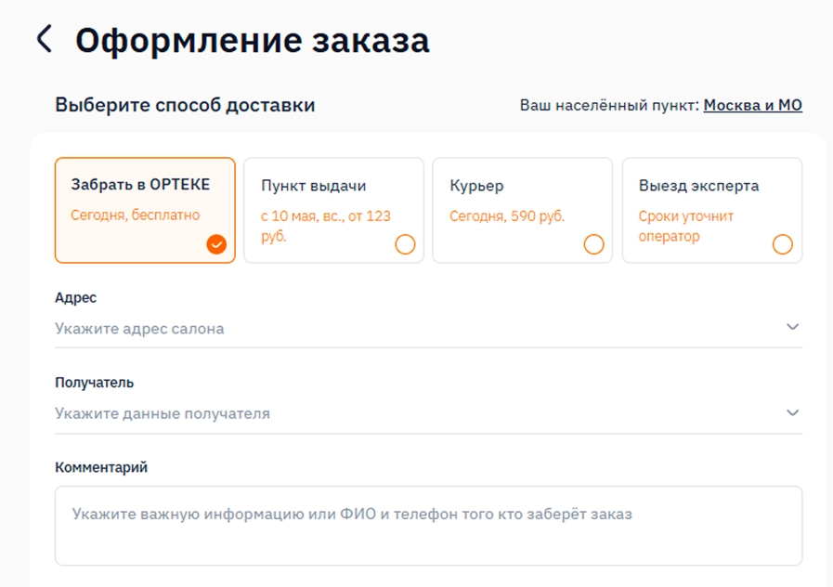The height and width of the screenshot is (587, 833).
Task: Click the Получатель field label
Action: point(94,383)
